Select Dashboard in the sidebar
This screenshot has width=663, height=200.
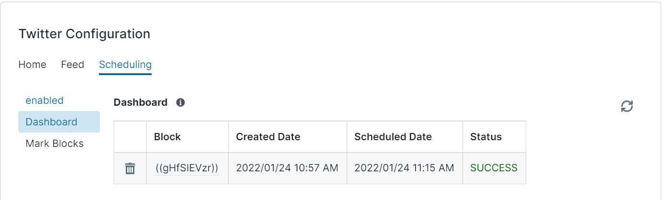[x=59, y=122]
